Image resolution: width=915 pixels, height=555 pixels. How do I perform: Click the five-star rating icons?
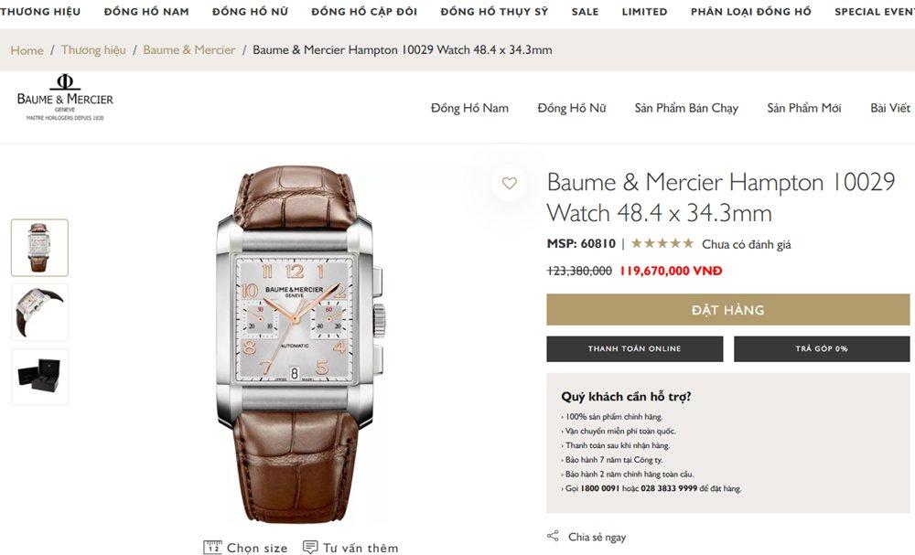point(662,243)
